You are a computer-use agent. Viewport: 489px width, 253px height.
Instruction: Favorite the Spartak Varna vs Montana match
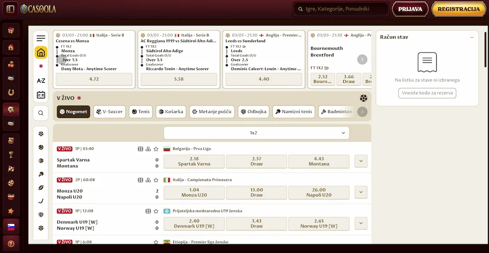click(156, 149)
